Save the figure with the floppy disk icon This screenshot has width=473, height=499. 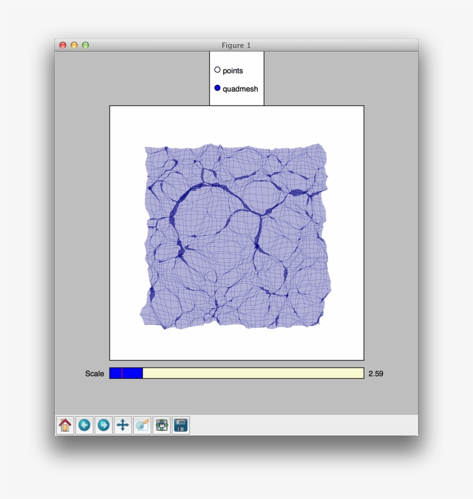tap(181, 425)
